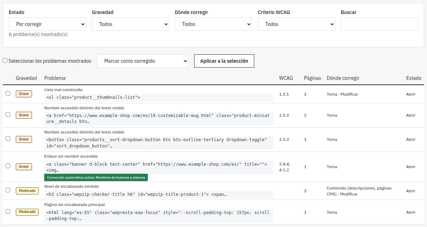Click Modificar in the Lista mal construida row
The image size is (427, 227).
click(349, 94)
